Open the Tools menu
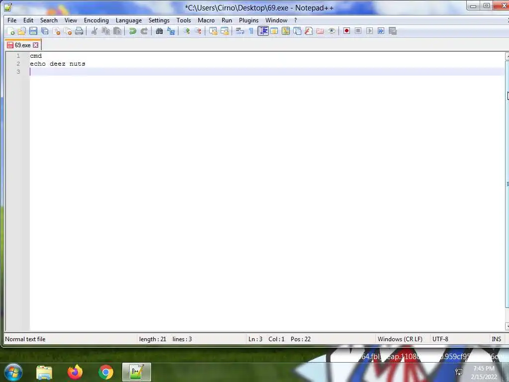This screenshot has height=382, width=509. pos(184,20)
